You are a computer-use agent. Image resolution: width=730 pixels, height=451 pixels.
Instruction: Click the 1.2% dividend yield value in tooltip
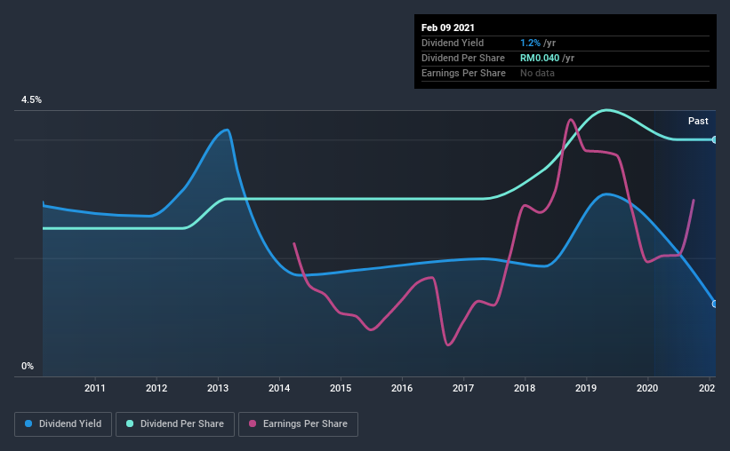point(530,43)
